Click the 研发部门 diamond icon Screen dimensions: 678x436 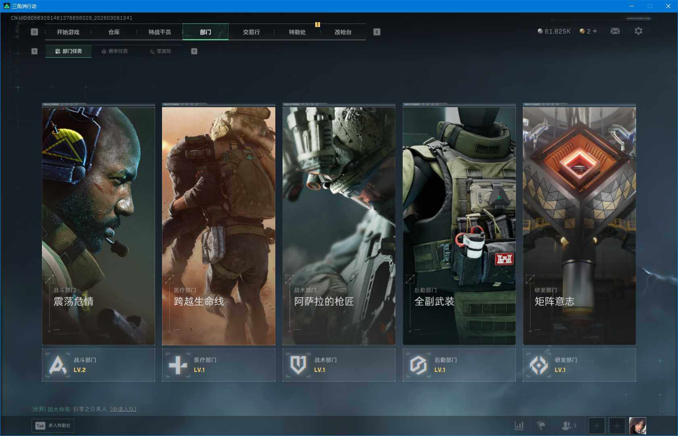[x=539, y=365]
